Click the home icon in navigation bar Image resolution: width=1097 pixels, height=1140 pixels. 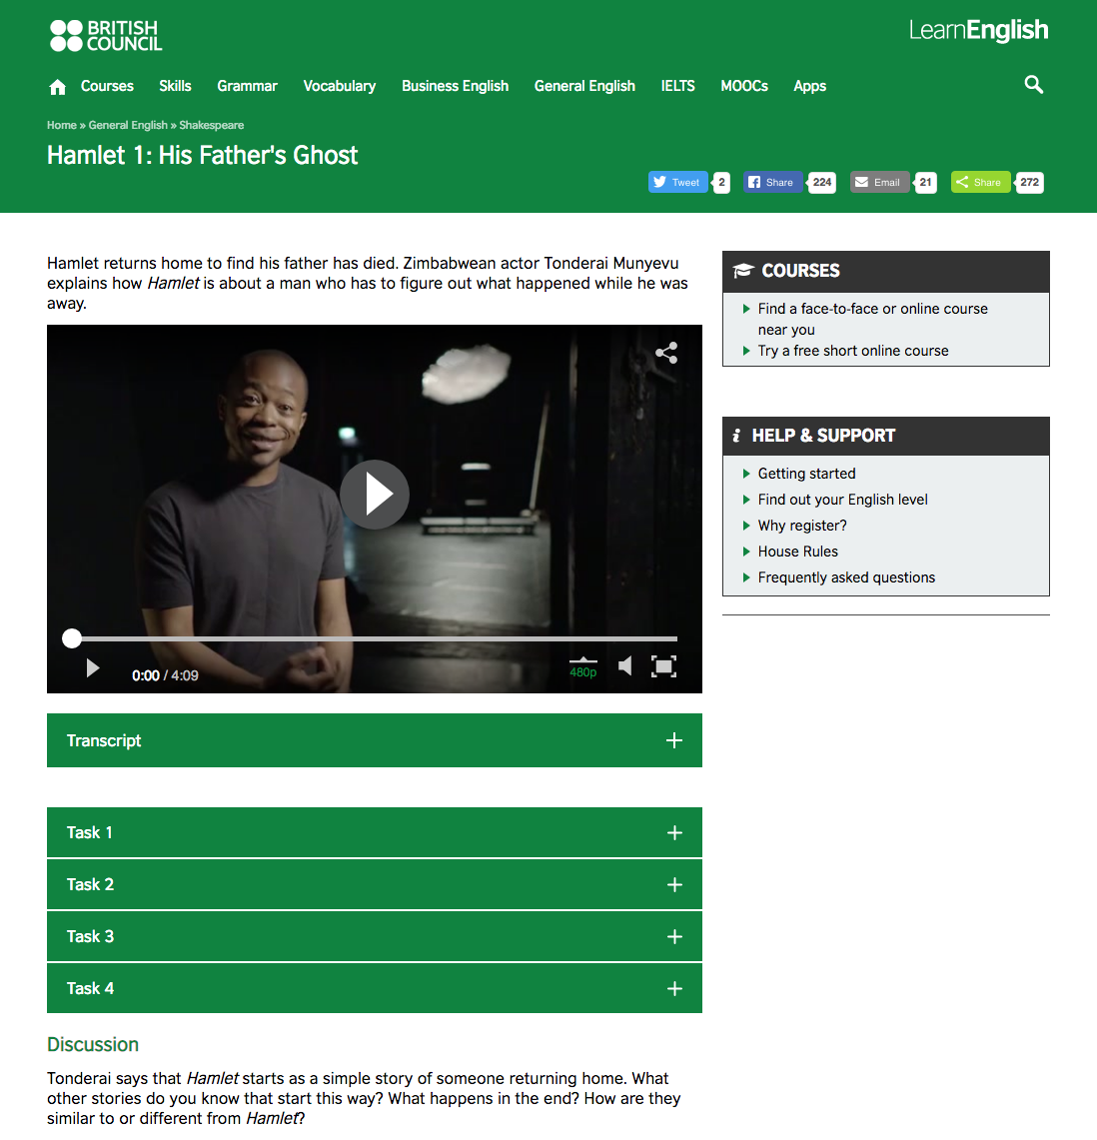pos(58,87)
